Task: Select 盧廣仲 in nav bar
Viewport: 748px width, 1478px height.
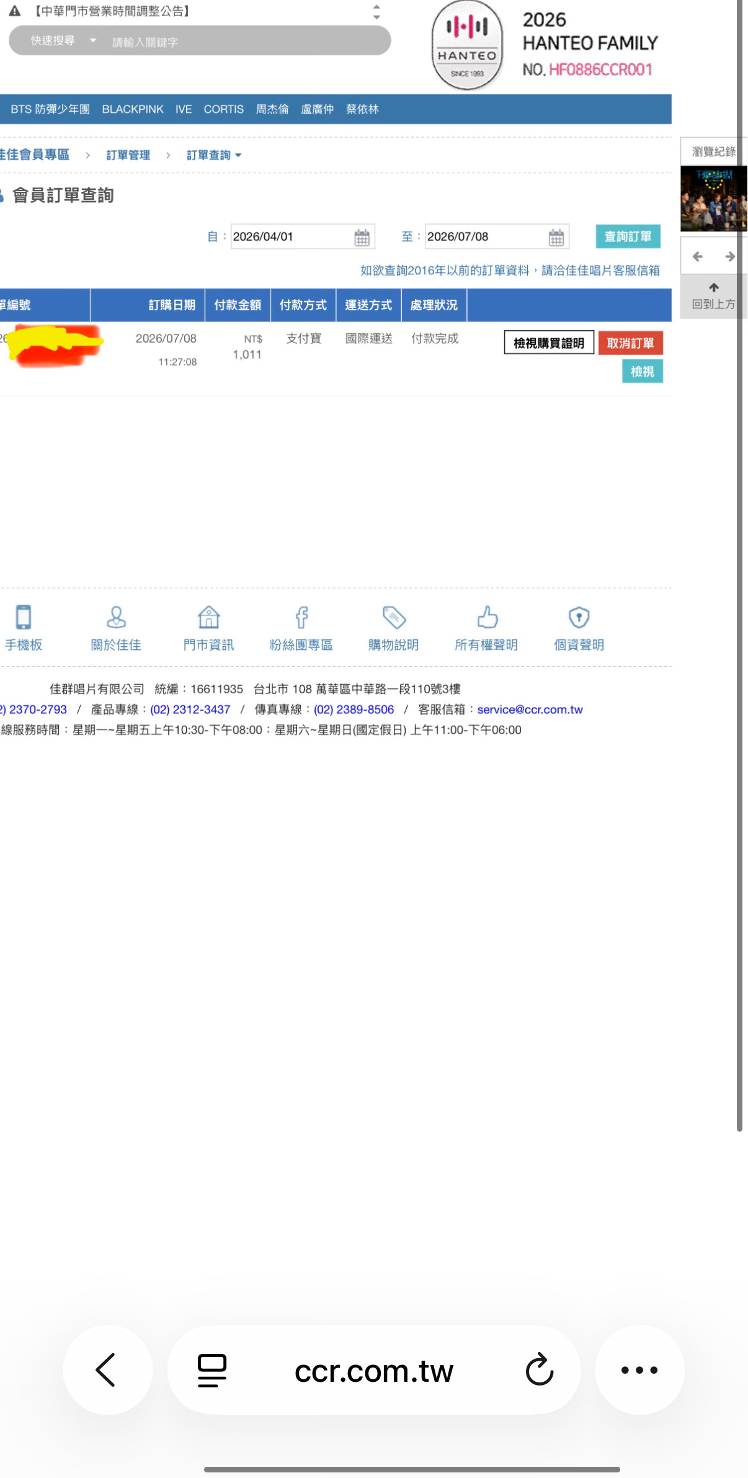Action: pyautogui.click(x=318, y=109)
